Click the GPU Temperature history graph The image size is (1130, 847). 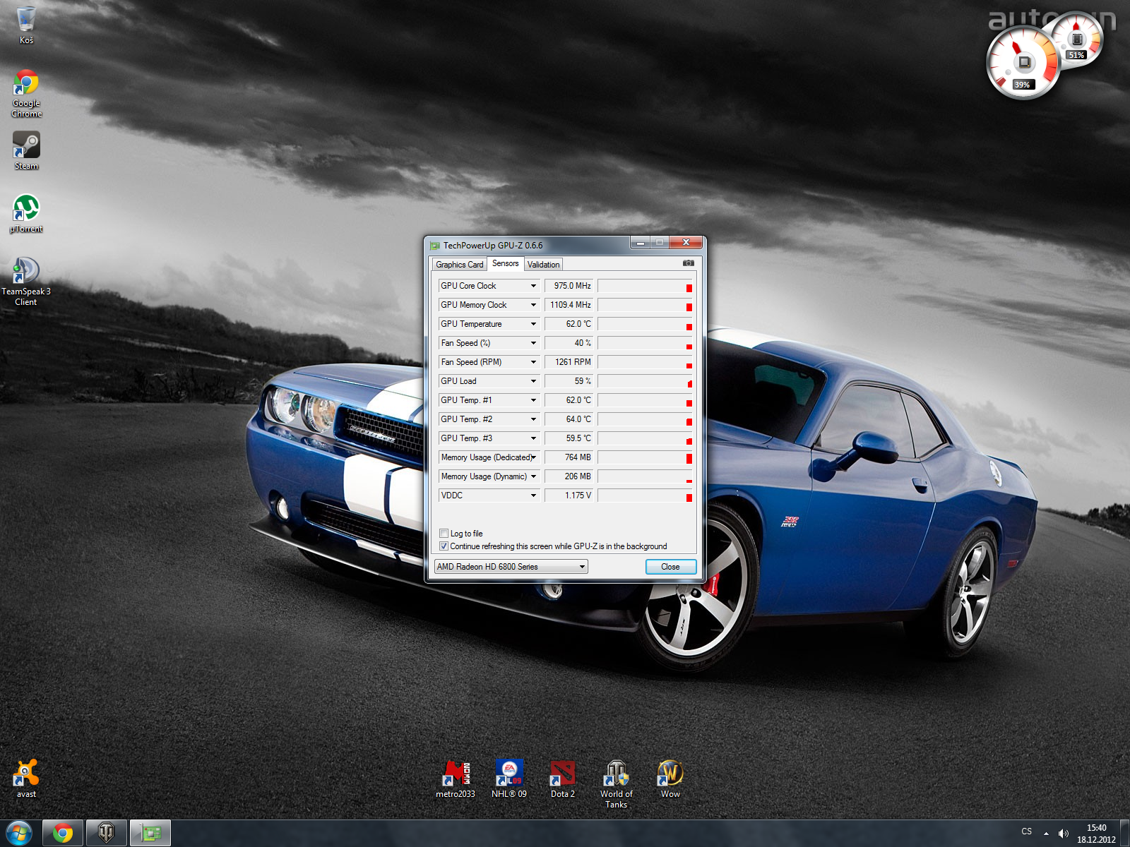645,324
